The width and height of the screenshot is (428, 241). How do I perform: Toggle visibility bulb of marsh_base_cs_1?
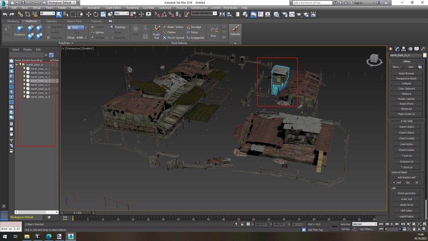tap(24, 68)
